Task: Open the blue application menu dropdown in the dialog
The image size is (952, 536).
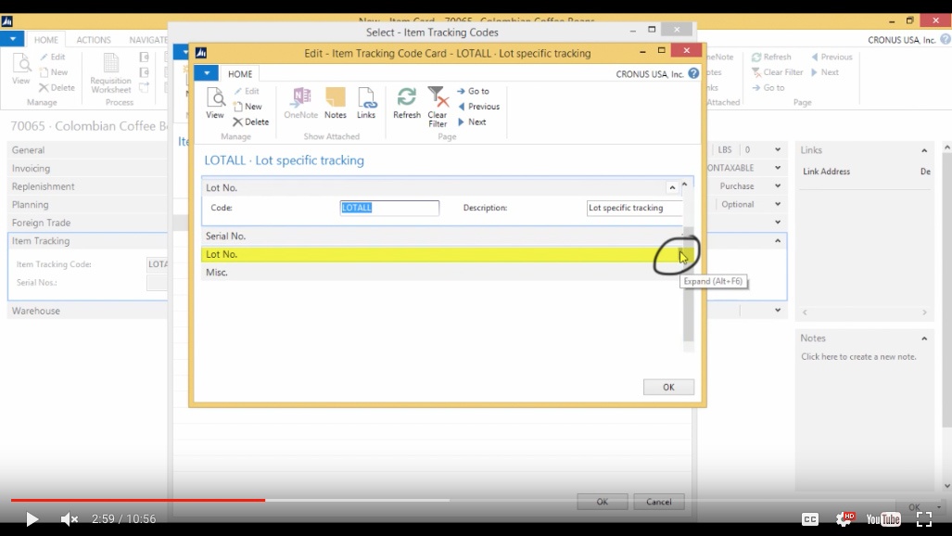Action: [x=207, y=73]
